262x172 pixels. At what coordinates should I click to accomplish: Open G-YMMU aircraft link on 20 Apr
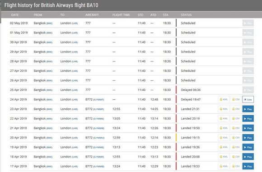[98, 138]
